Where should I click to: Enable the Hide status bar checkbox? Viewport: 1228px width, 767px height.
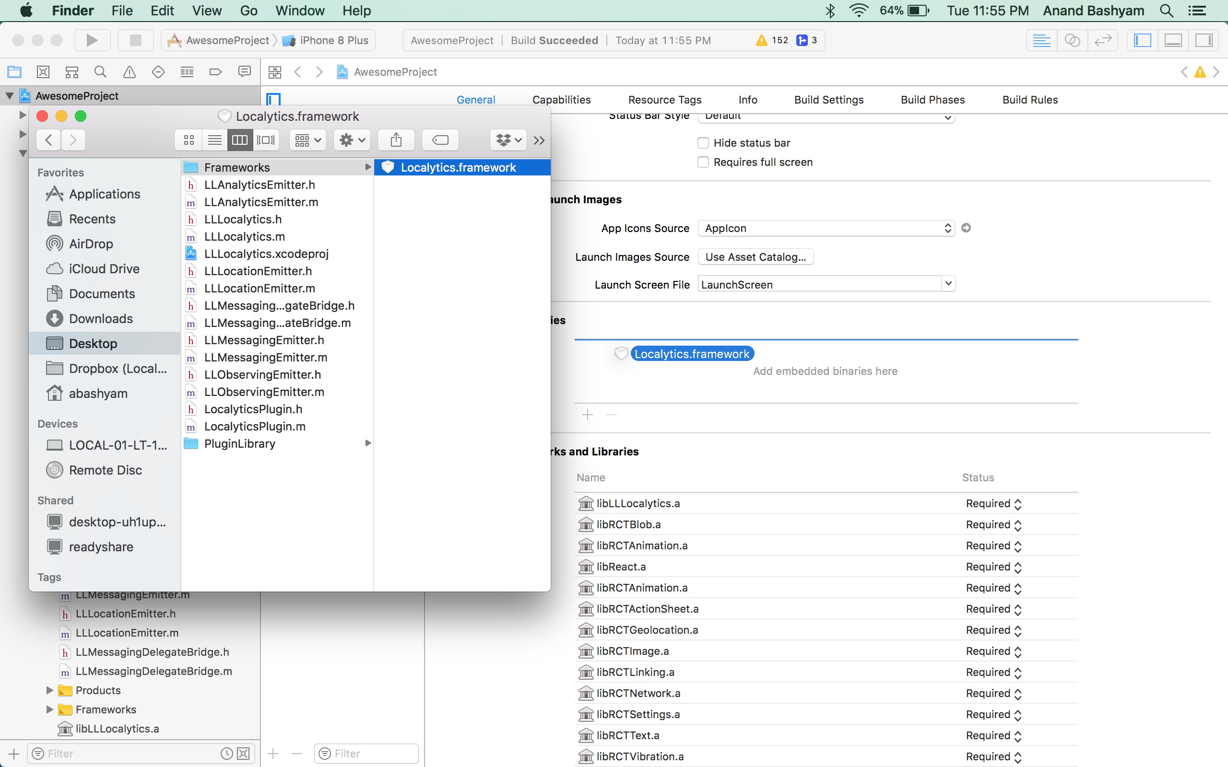(x=703, y=142)
